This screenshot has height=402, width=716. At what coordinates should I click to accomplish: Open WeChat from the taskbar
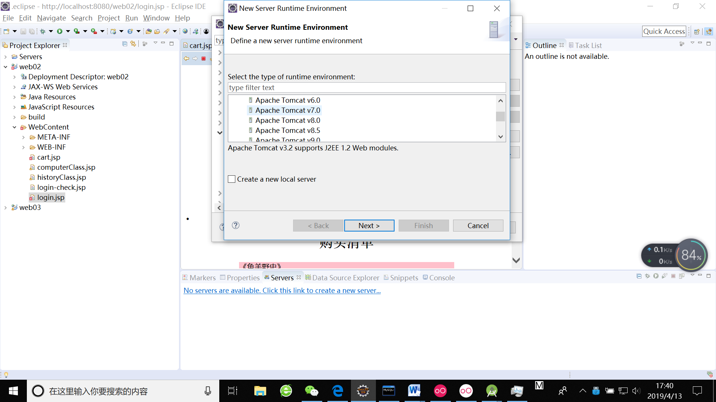click(311, 391)
